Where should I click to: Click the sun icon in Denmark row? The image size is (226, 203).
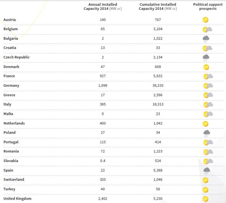pyautogui.click(x=206, y=67)
